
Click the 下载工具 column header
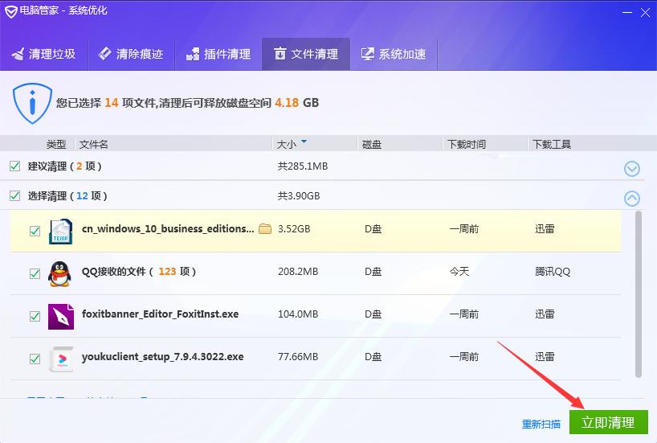tap(552, 144)
